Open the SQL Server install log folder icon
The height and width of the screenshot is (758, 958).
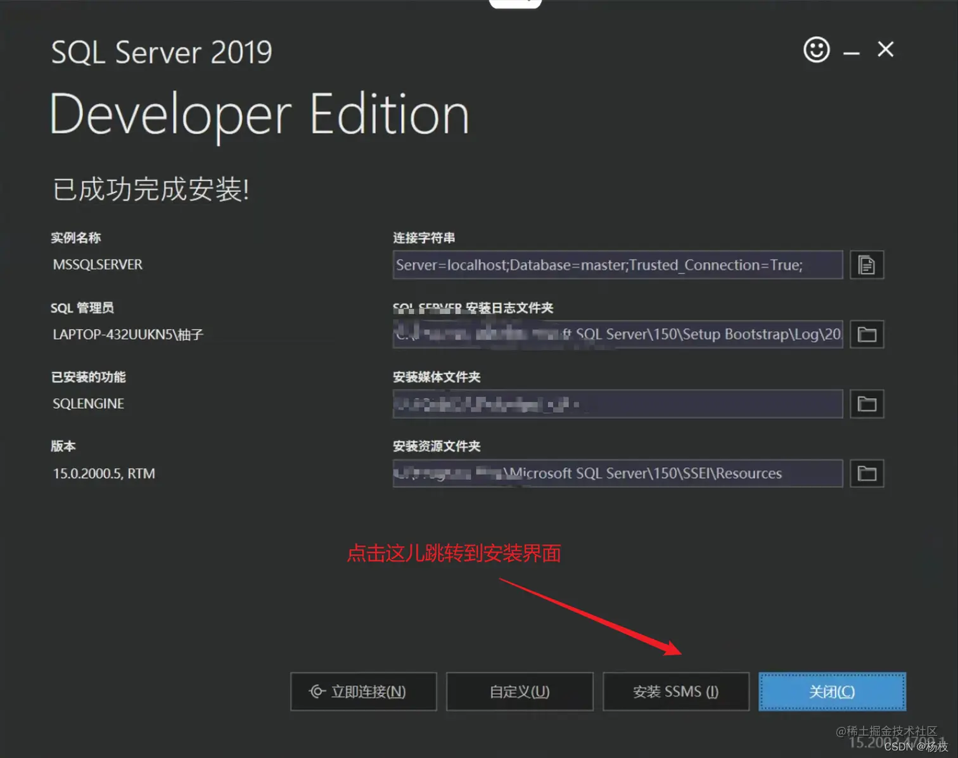tap(867, 334)
